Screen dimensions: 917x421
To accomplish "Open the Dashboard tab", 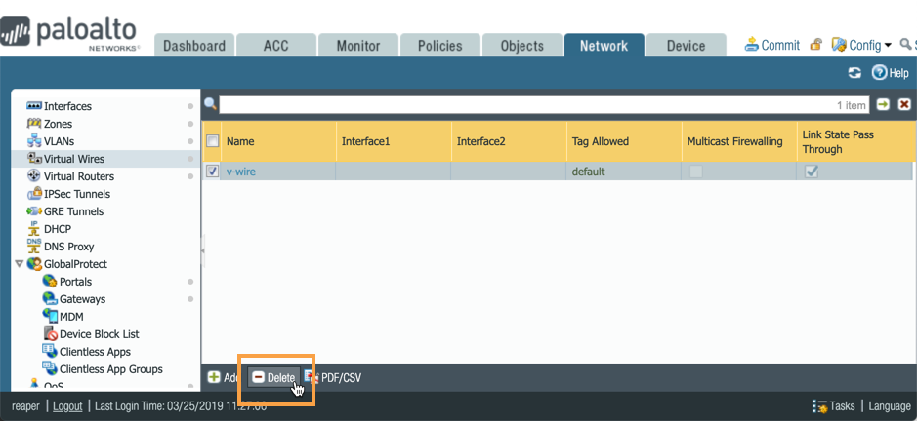I will (194, 46).
